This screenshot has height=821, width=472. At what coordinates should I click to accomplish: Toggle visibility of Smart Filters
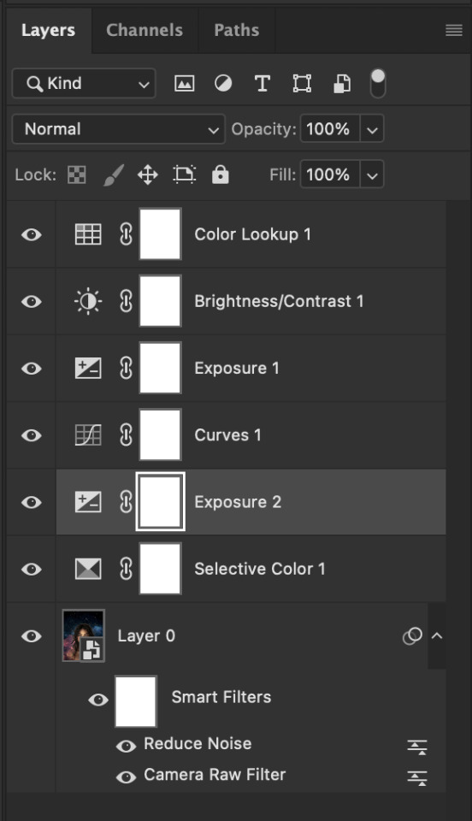(97, 700)
